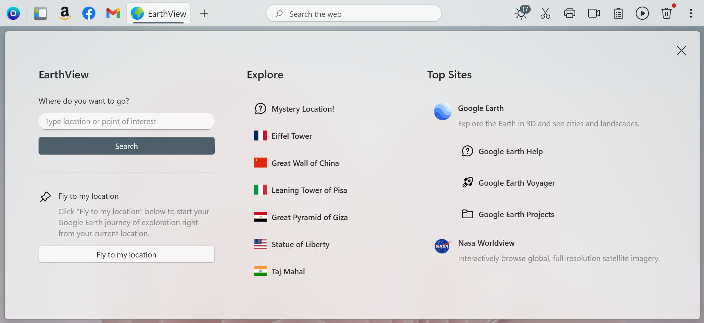Click the Google Earth Help question icon
Viewport: 704px width, 323px height.
[x=468, y=151]
